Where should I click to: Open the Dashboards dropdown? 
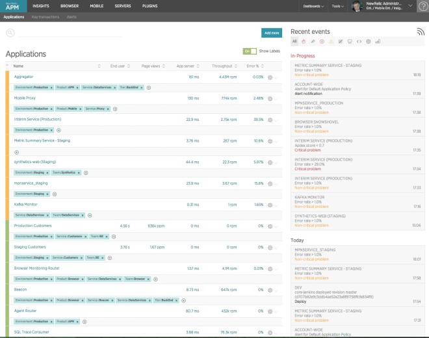[x=313, y=6]
